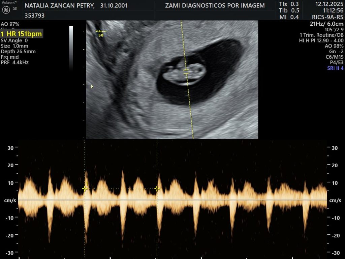This screenshot has width=345, height=259.
Task: Click the grayscale map bar
Action: 71,47
